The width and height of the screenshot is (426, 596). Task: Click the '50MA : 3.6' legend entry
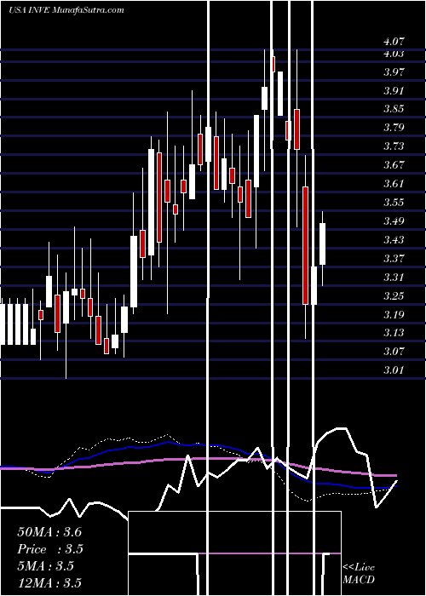(x=49, y=532)
